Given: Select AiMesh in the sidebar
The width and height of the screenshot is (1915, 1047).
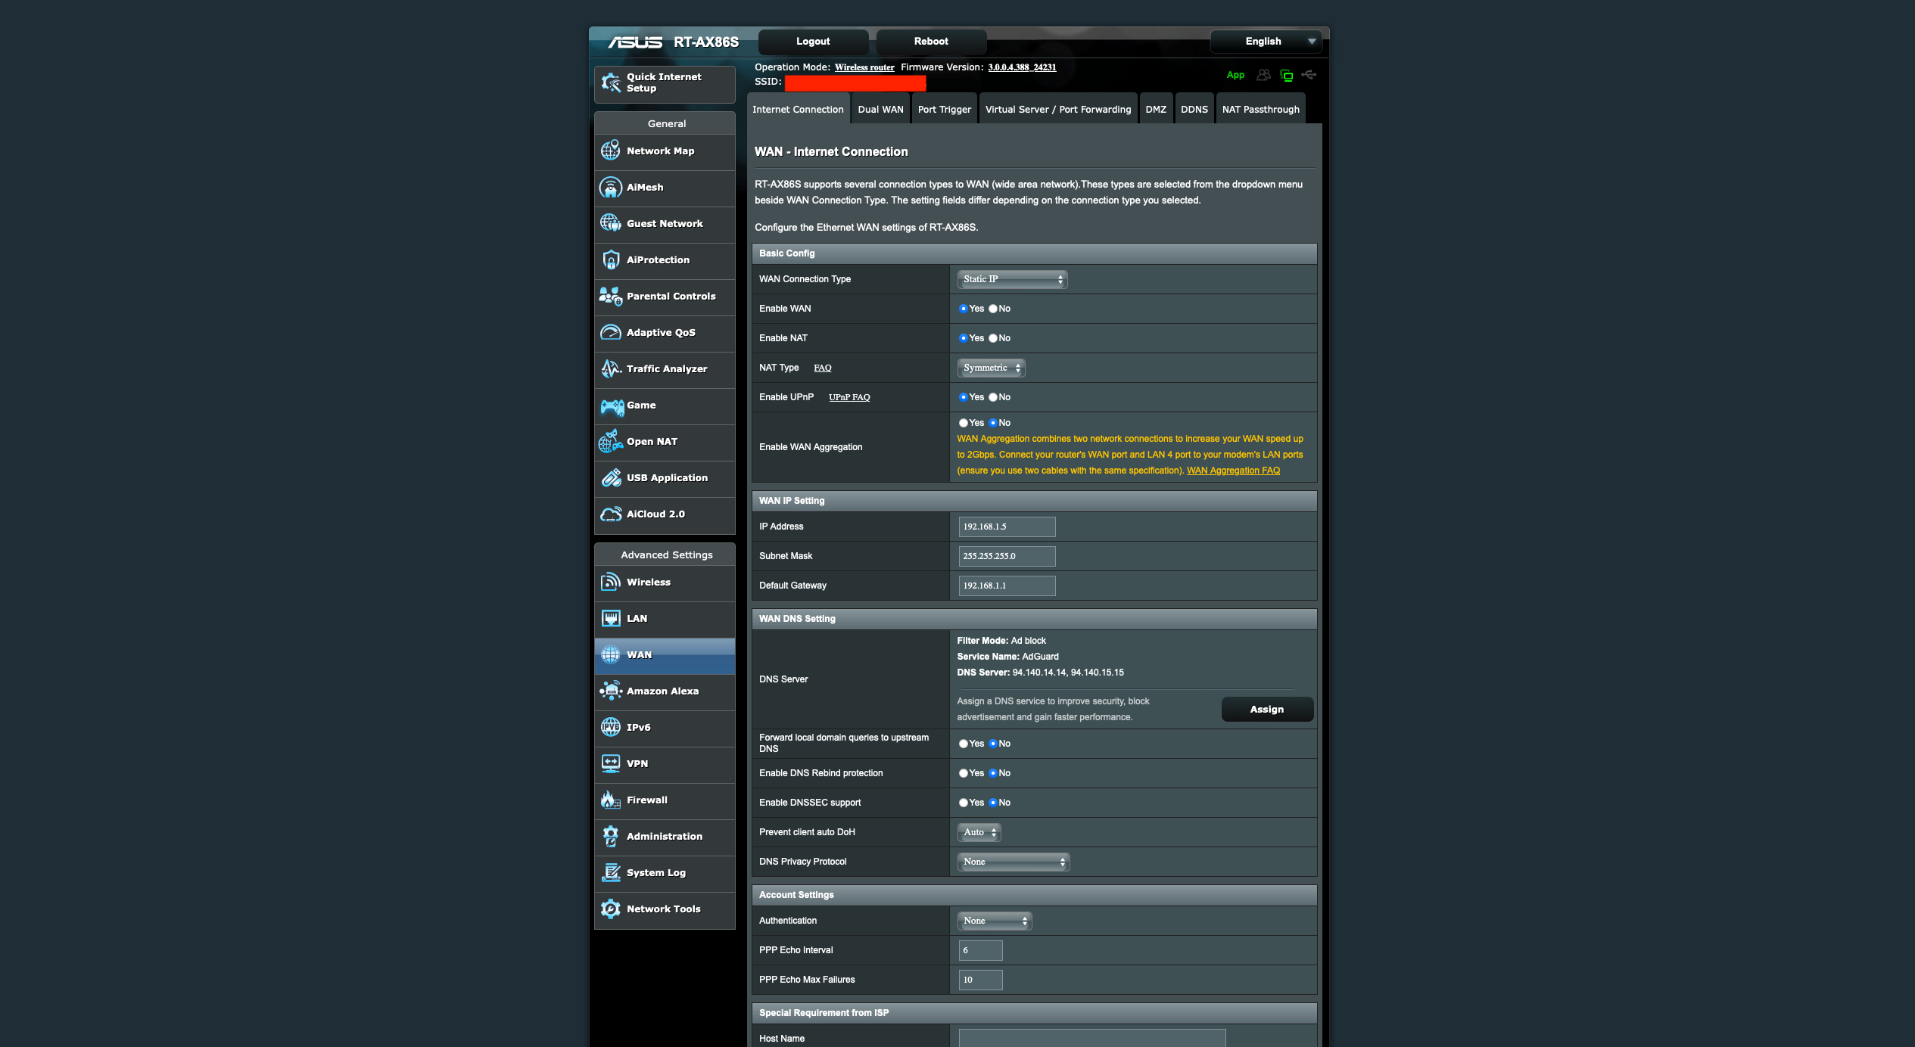Looking at the screenshot, I should pyautogui.click(x=644, y=187).
